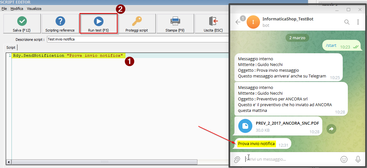Search in the Telegram chat

pos(347,22)
